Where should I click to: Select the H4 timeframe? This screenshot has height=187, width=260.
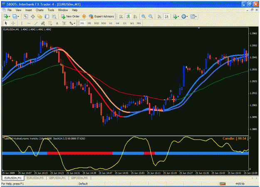118,23
